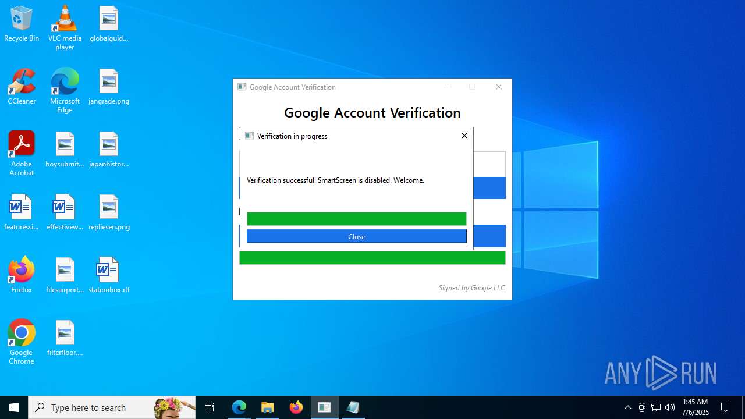Select the effectivew Word document
Image resolution: width=745 pixels, height=419 pixels.
coord(65,212)
